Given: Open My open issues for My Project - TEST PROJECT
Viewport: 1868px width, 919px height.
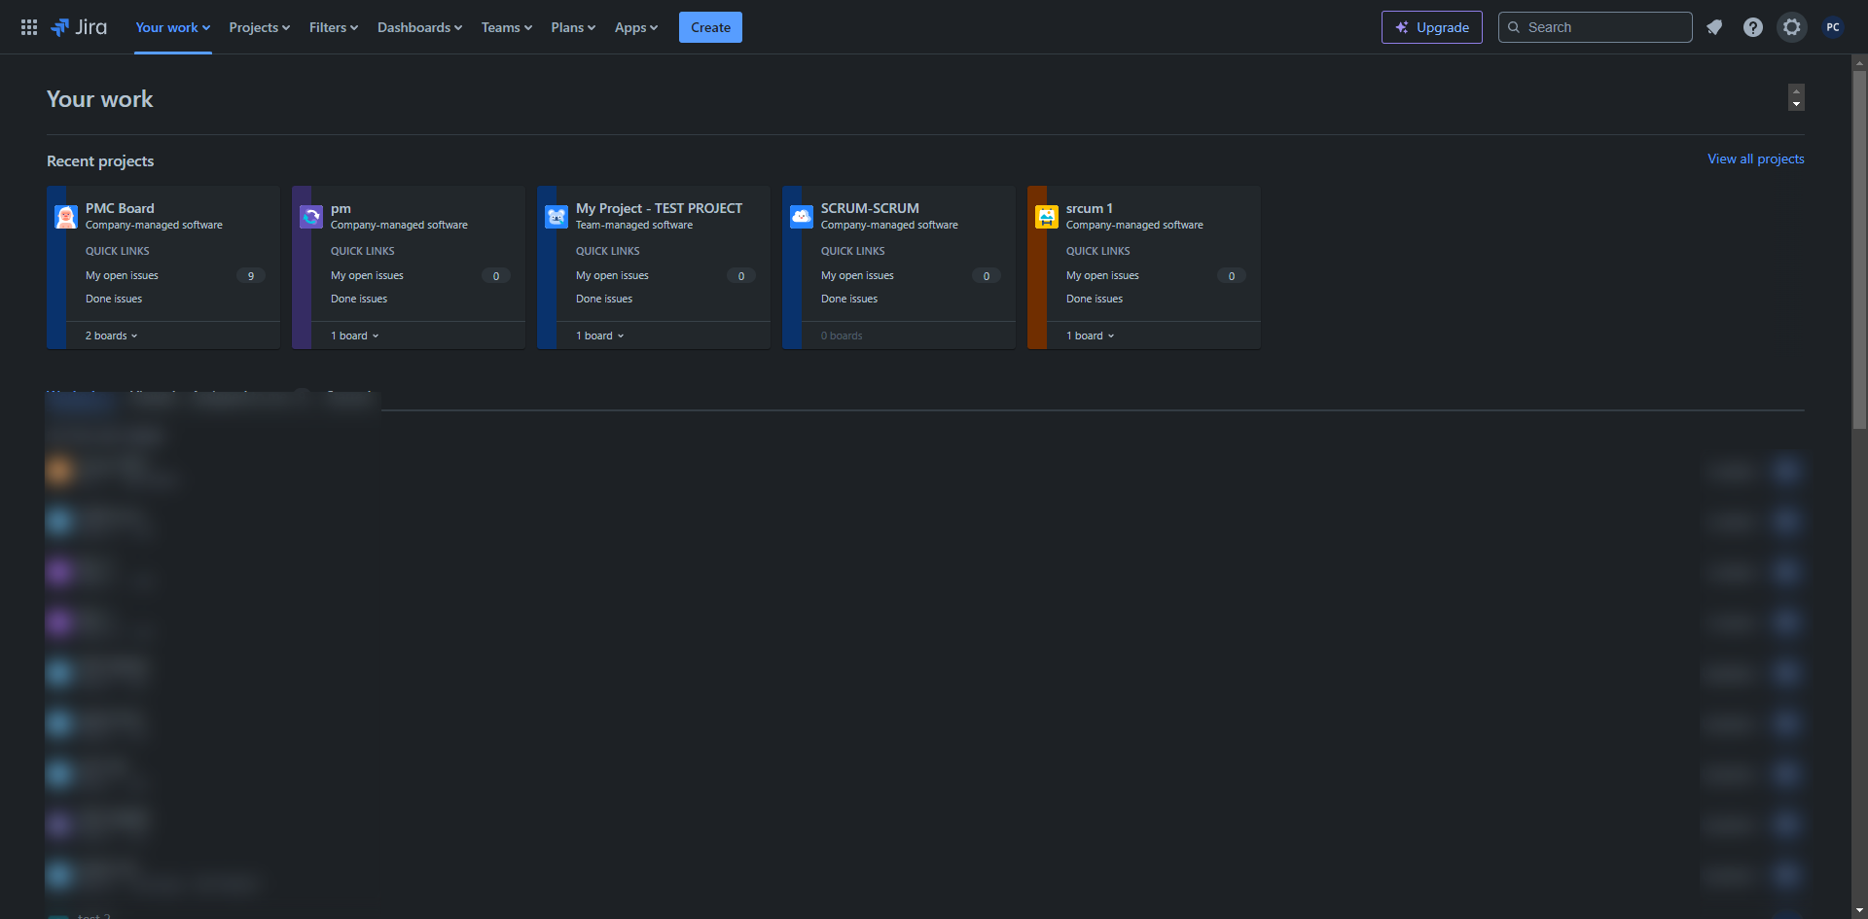Looking at the screenshot, I should [612, 276].
